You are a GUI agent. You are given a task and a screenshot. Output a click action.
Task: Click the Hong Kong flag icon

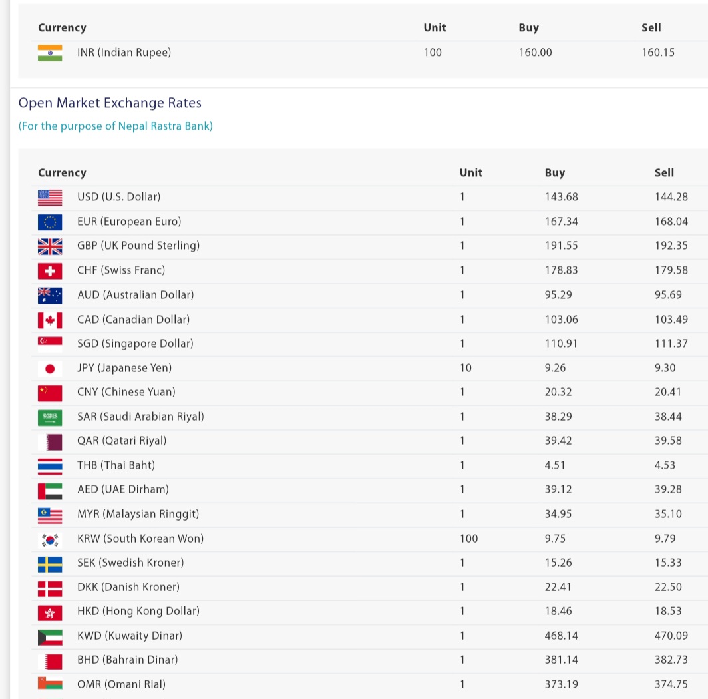[50, 612]
